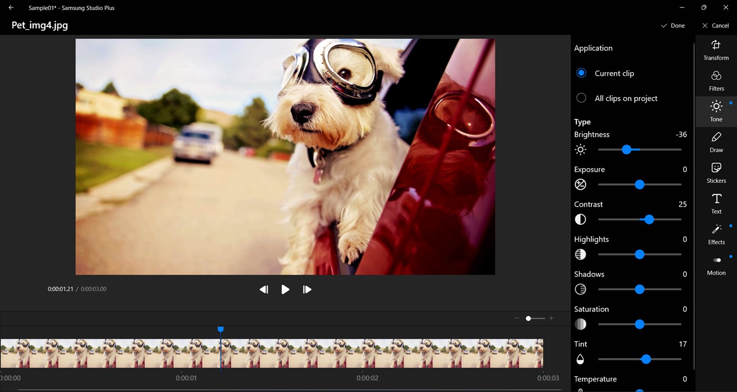Viewport: 737px width, 392px height.
Task: Restore down the Samsung Studio Plus window
Action: (x=704, y=7)
